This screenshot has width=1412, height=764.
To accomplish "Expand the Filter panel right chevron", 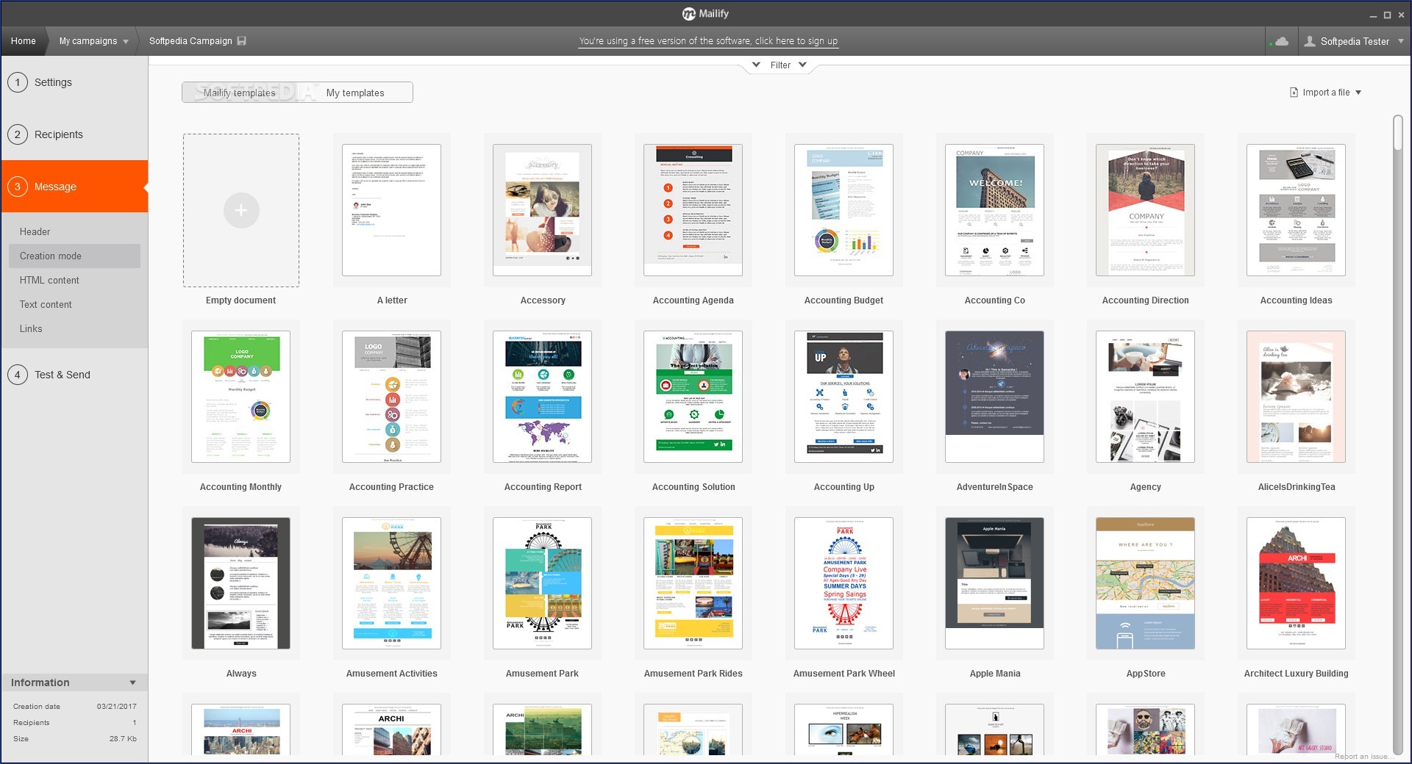I will [802, 65].
